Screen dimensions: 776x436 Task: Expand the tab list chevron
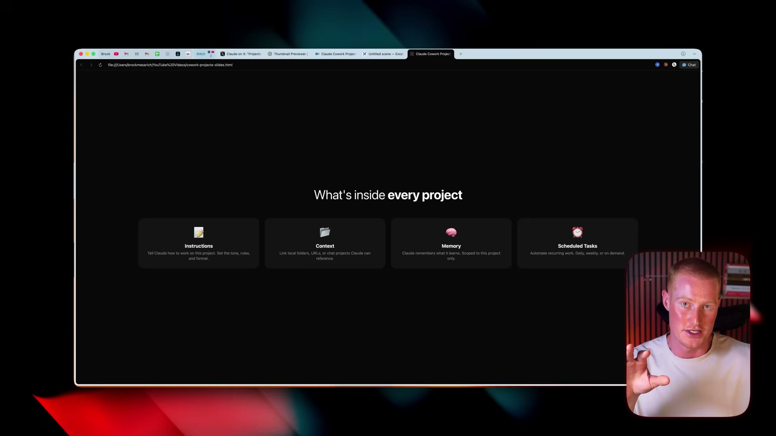pyautogui.click(x=694, y=54)
